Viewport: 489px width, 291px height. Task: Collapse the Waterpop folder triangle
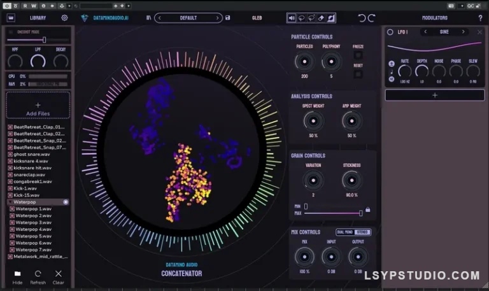point(10,202)
